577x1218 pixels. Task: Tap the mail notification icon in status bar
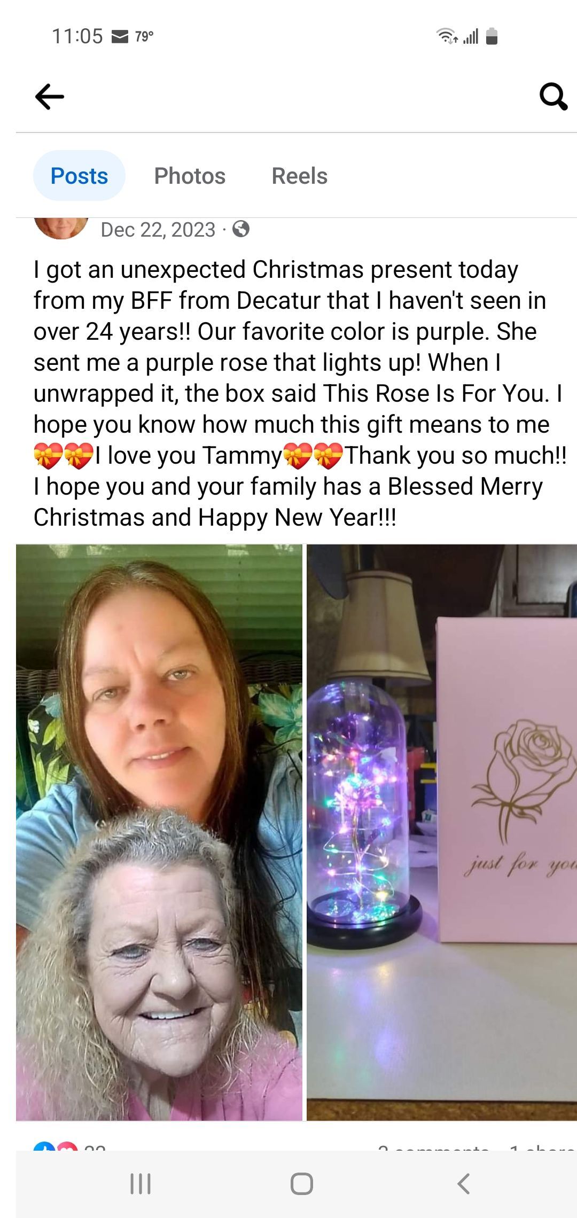(x=120, y=36)
